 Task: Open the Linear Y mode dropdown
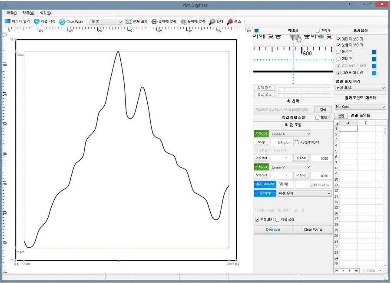pyautogui.click(x=291, y=167)
